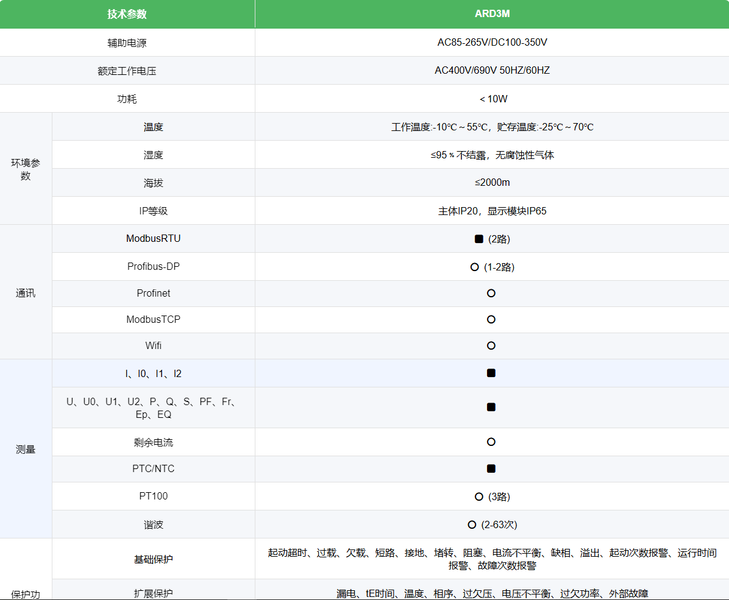Screen dimensions: 729x600
Task: Click the filled square in the I、I0、I1、I2 row
Action: pyautogui.click(x=491, y=373)
